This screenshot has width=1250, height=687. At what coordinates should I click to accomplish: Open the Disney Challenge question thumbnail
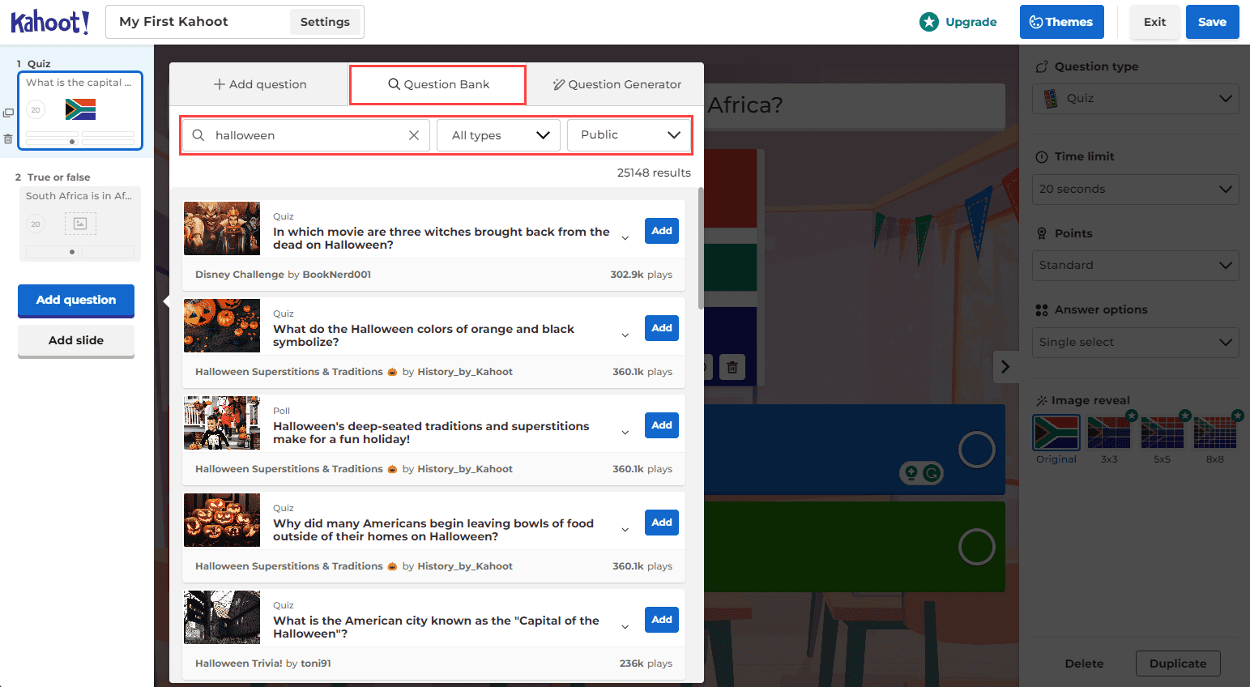[222, 228]
